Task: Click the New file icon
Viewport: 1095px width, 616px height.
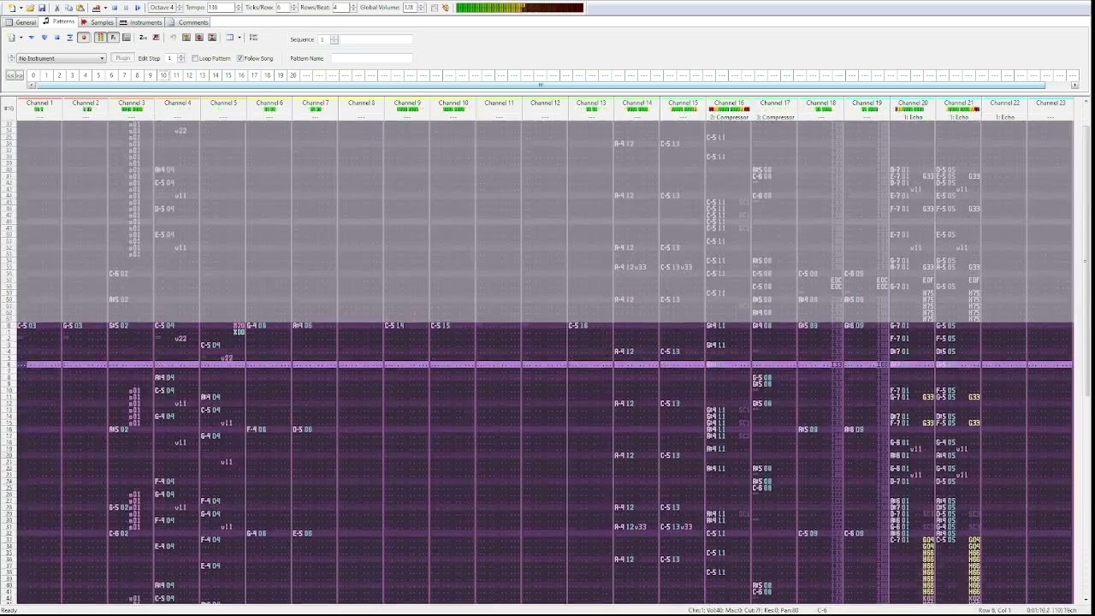Action: coord(12,8)
